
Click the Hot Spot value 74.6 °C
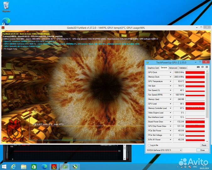click(181, 86)
